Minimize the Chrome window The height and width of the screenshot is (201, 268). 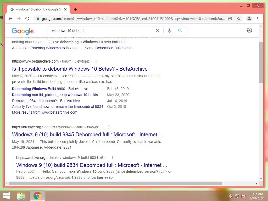coord(241,6)
